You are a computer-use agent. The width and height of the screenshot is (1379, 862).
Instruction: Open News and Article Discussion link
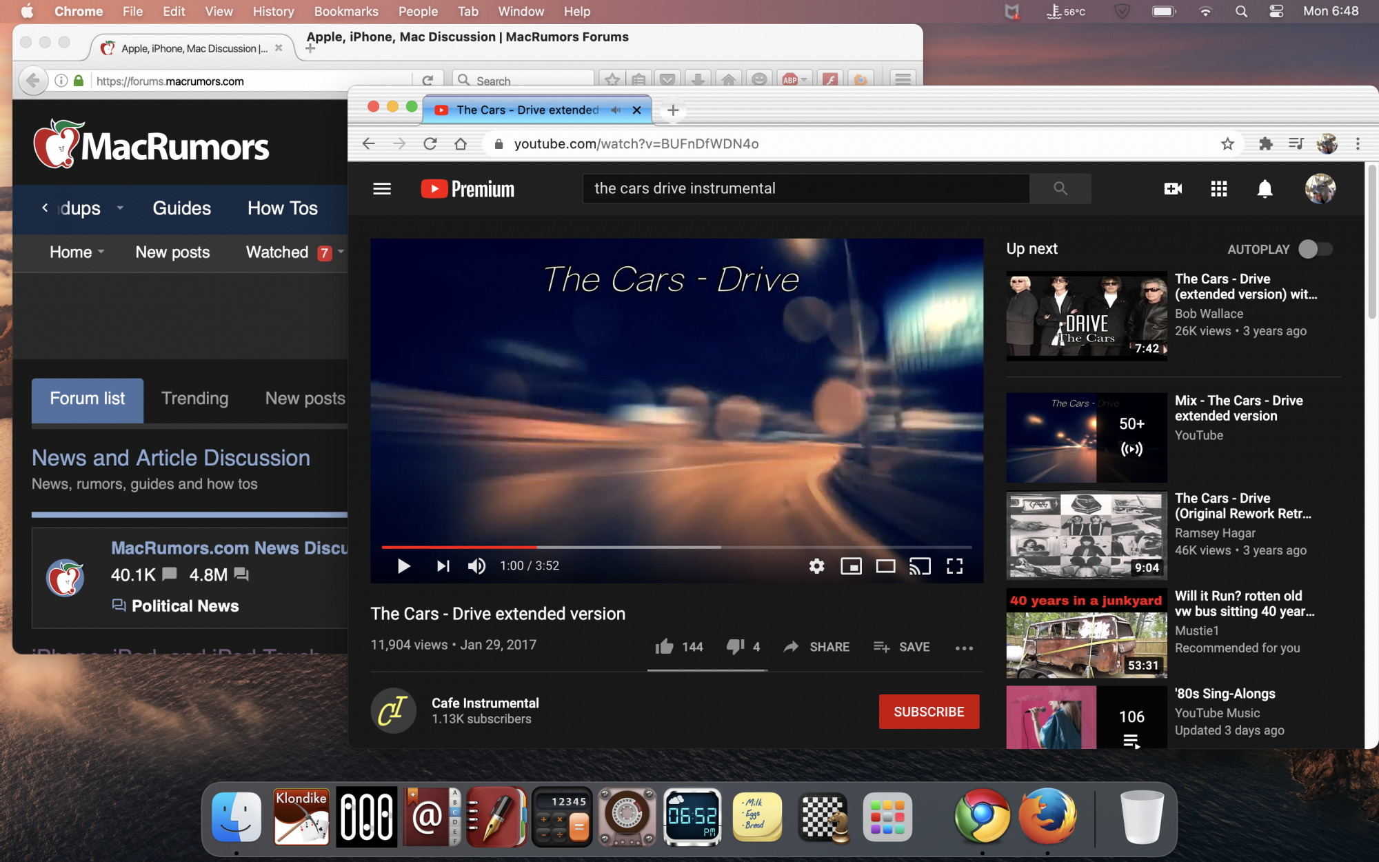click(170, 458)
